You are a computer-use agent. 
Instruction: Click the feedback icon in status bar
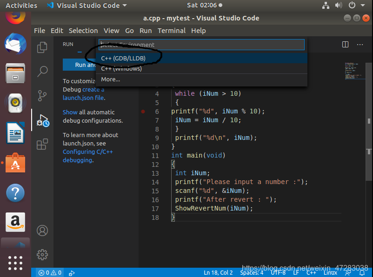[348, 273]
